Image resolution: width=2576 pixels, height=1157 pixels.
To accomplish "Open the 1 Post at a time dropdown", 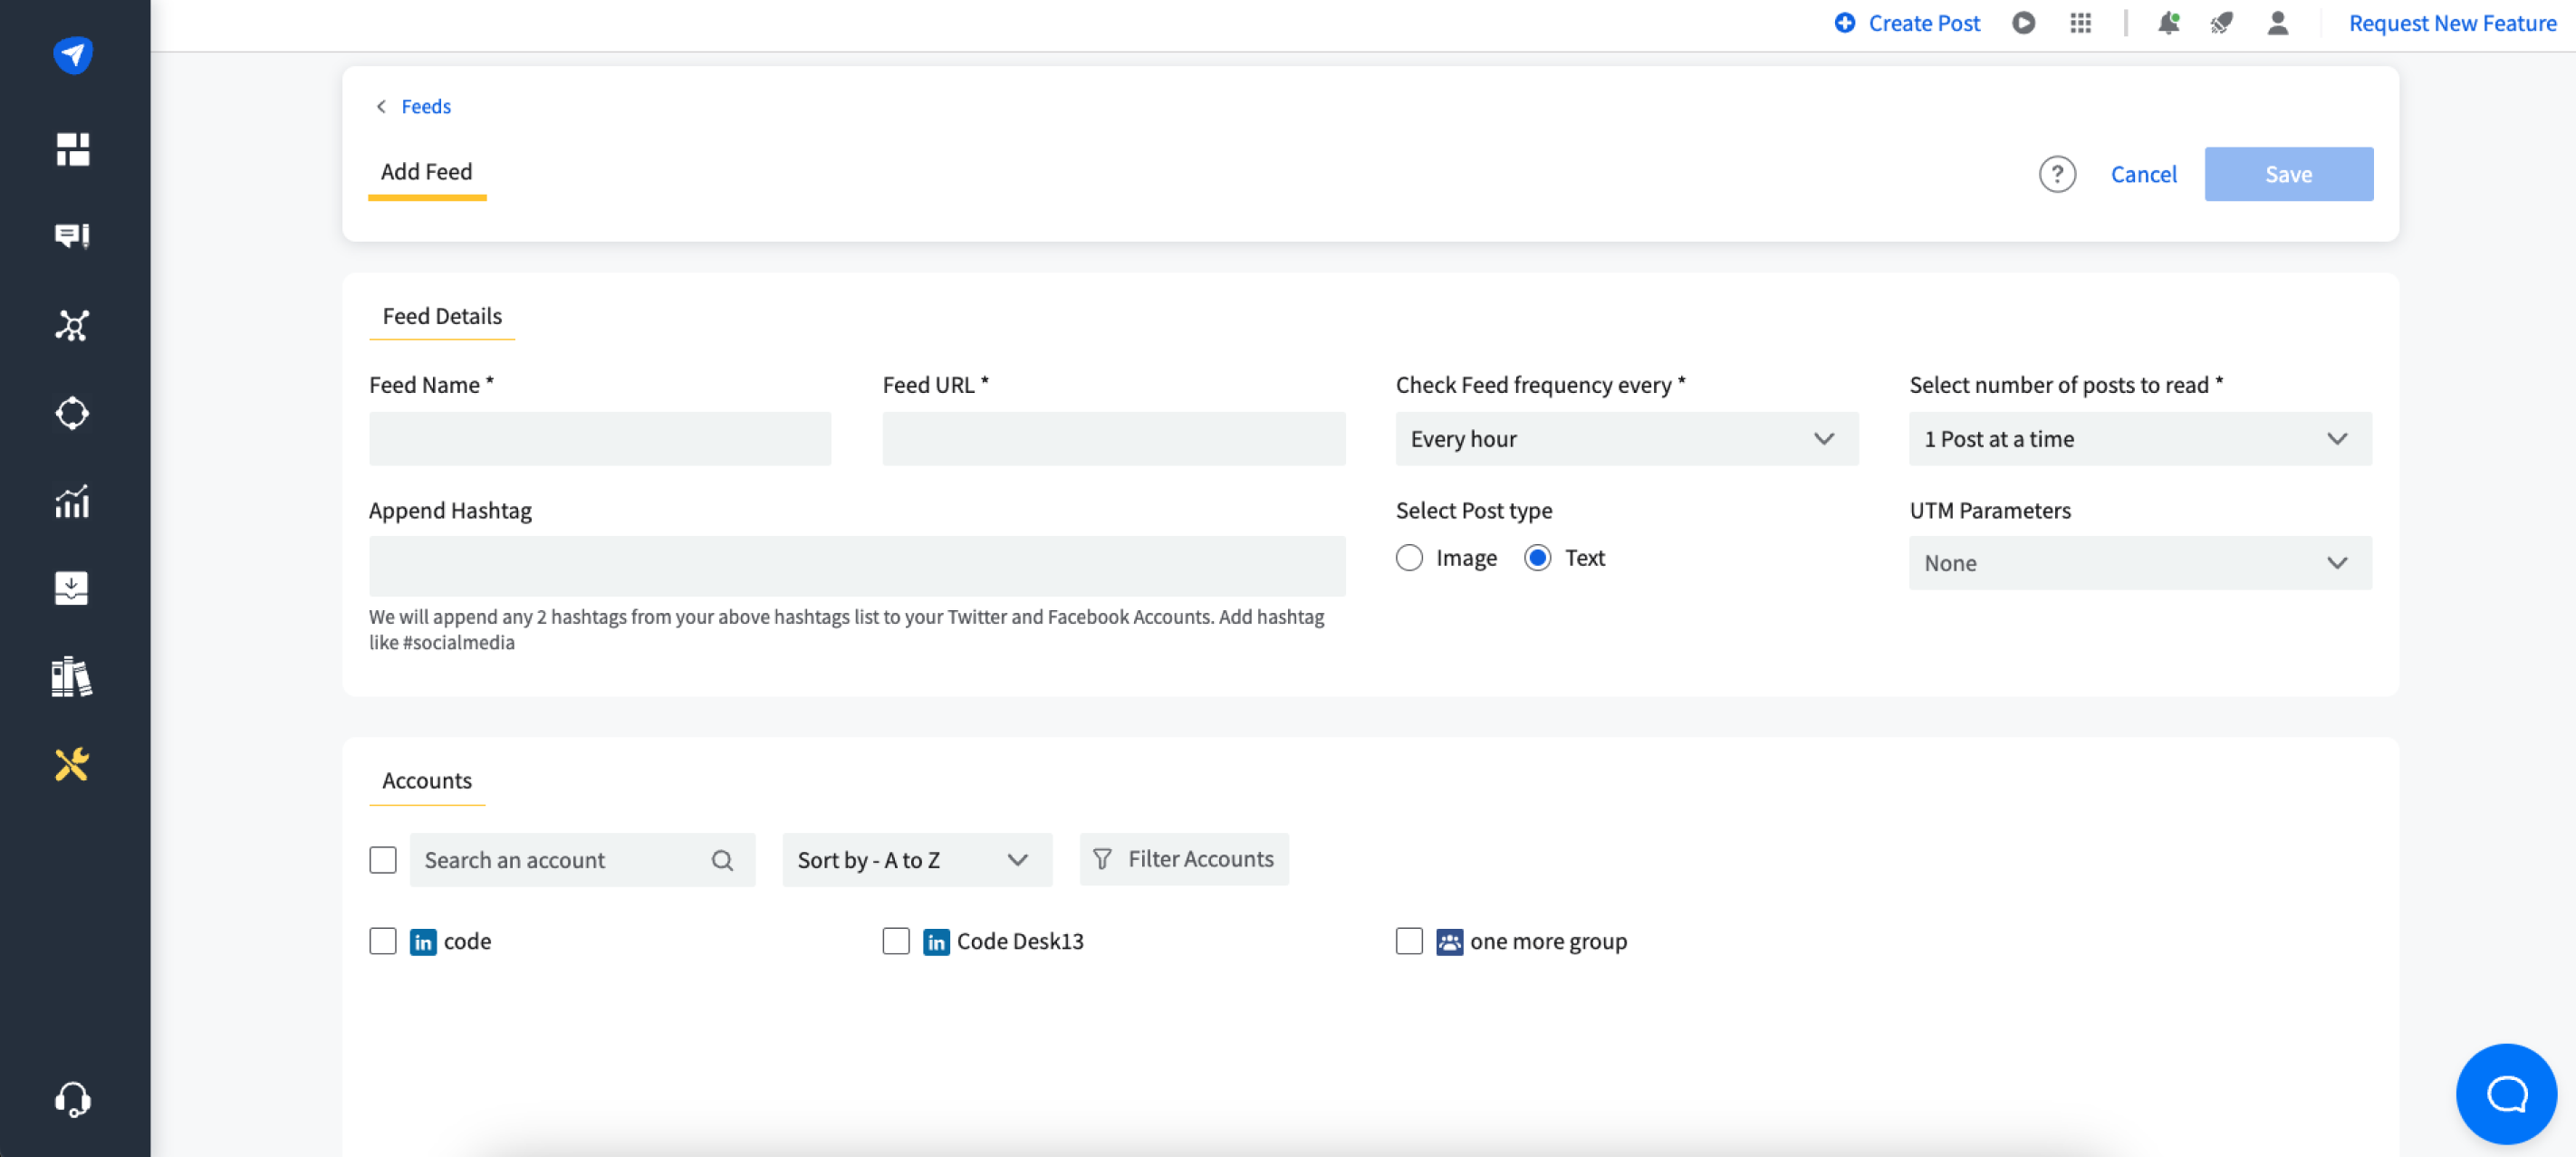I will tap(2139, 438).
